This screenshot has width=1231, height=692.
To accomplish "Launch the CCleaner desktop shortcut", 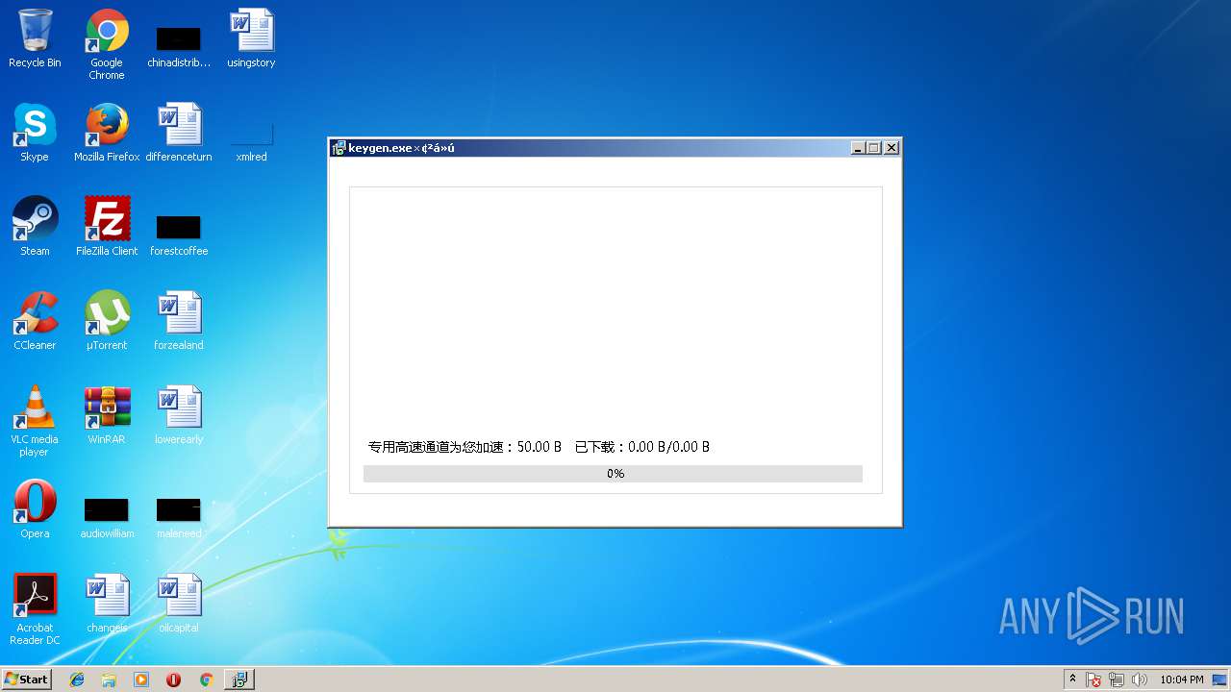I will [x=35, y=321].
